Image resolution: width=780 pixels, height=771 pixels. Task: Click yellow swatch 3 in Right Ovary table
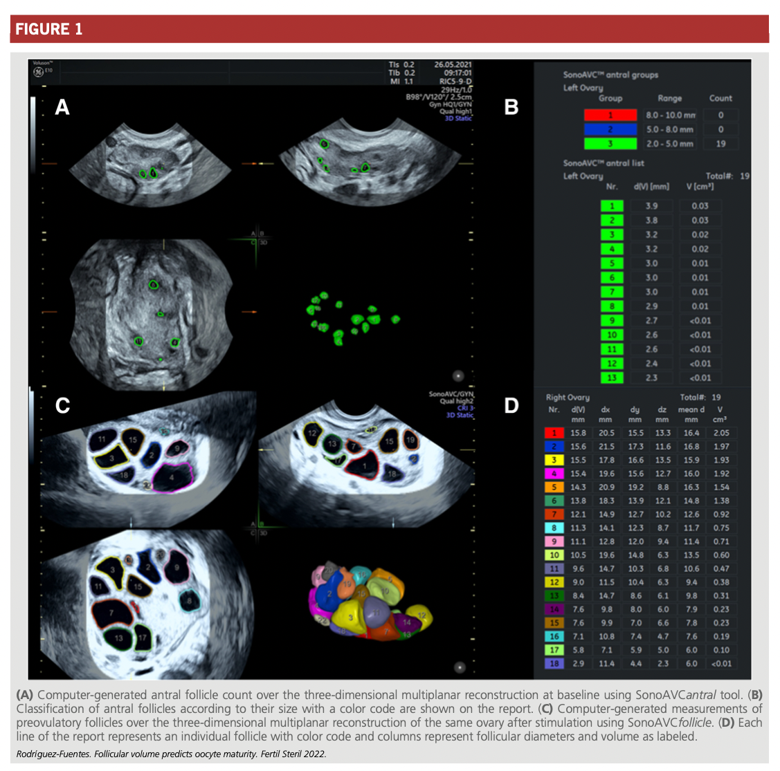point(554,460)
